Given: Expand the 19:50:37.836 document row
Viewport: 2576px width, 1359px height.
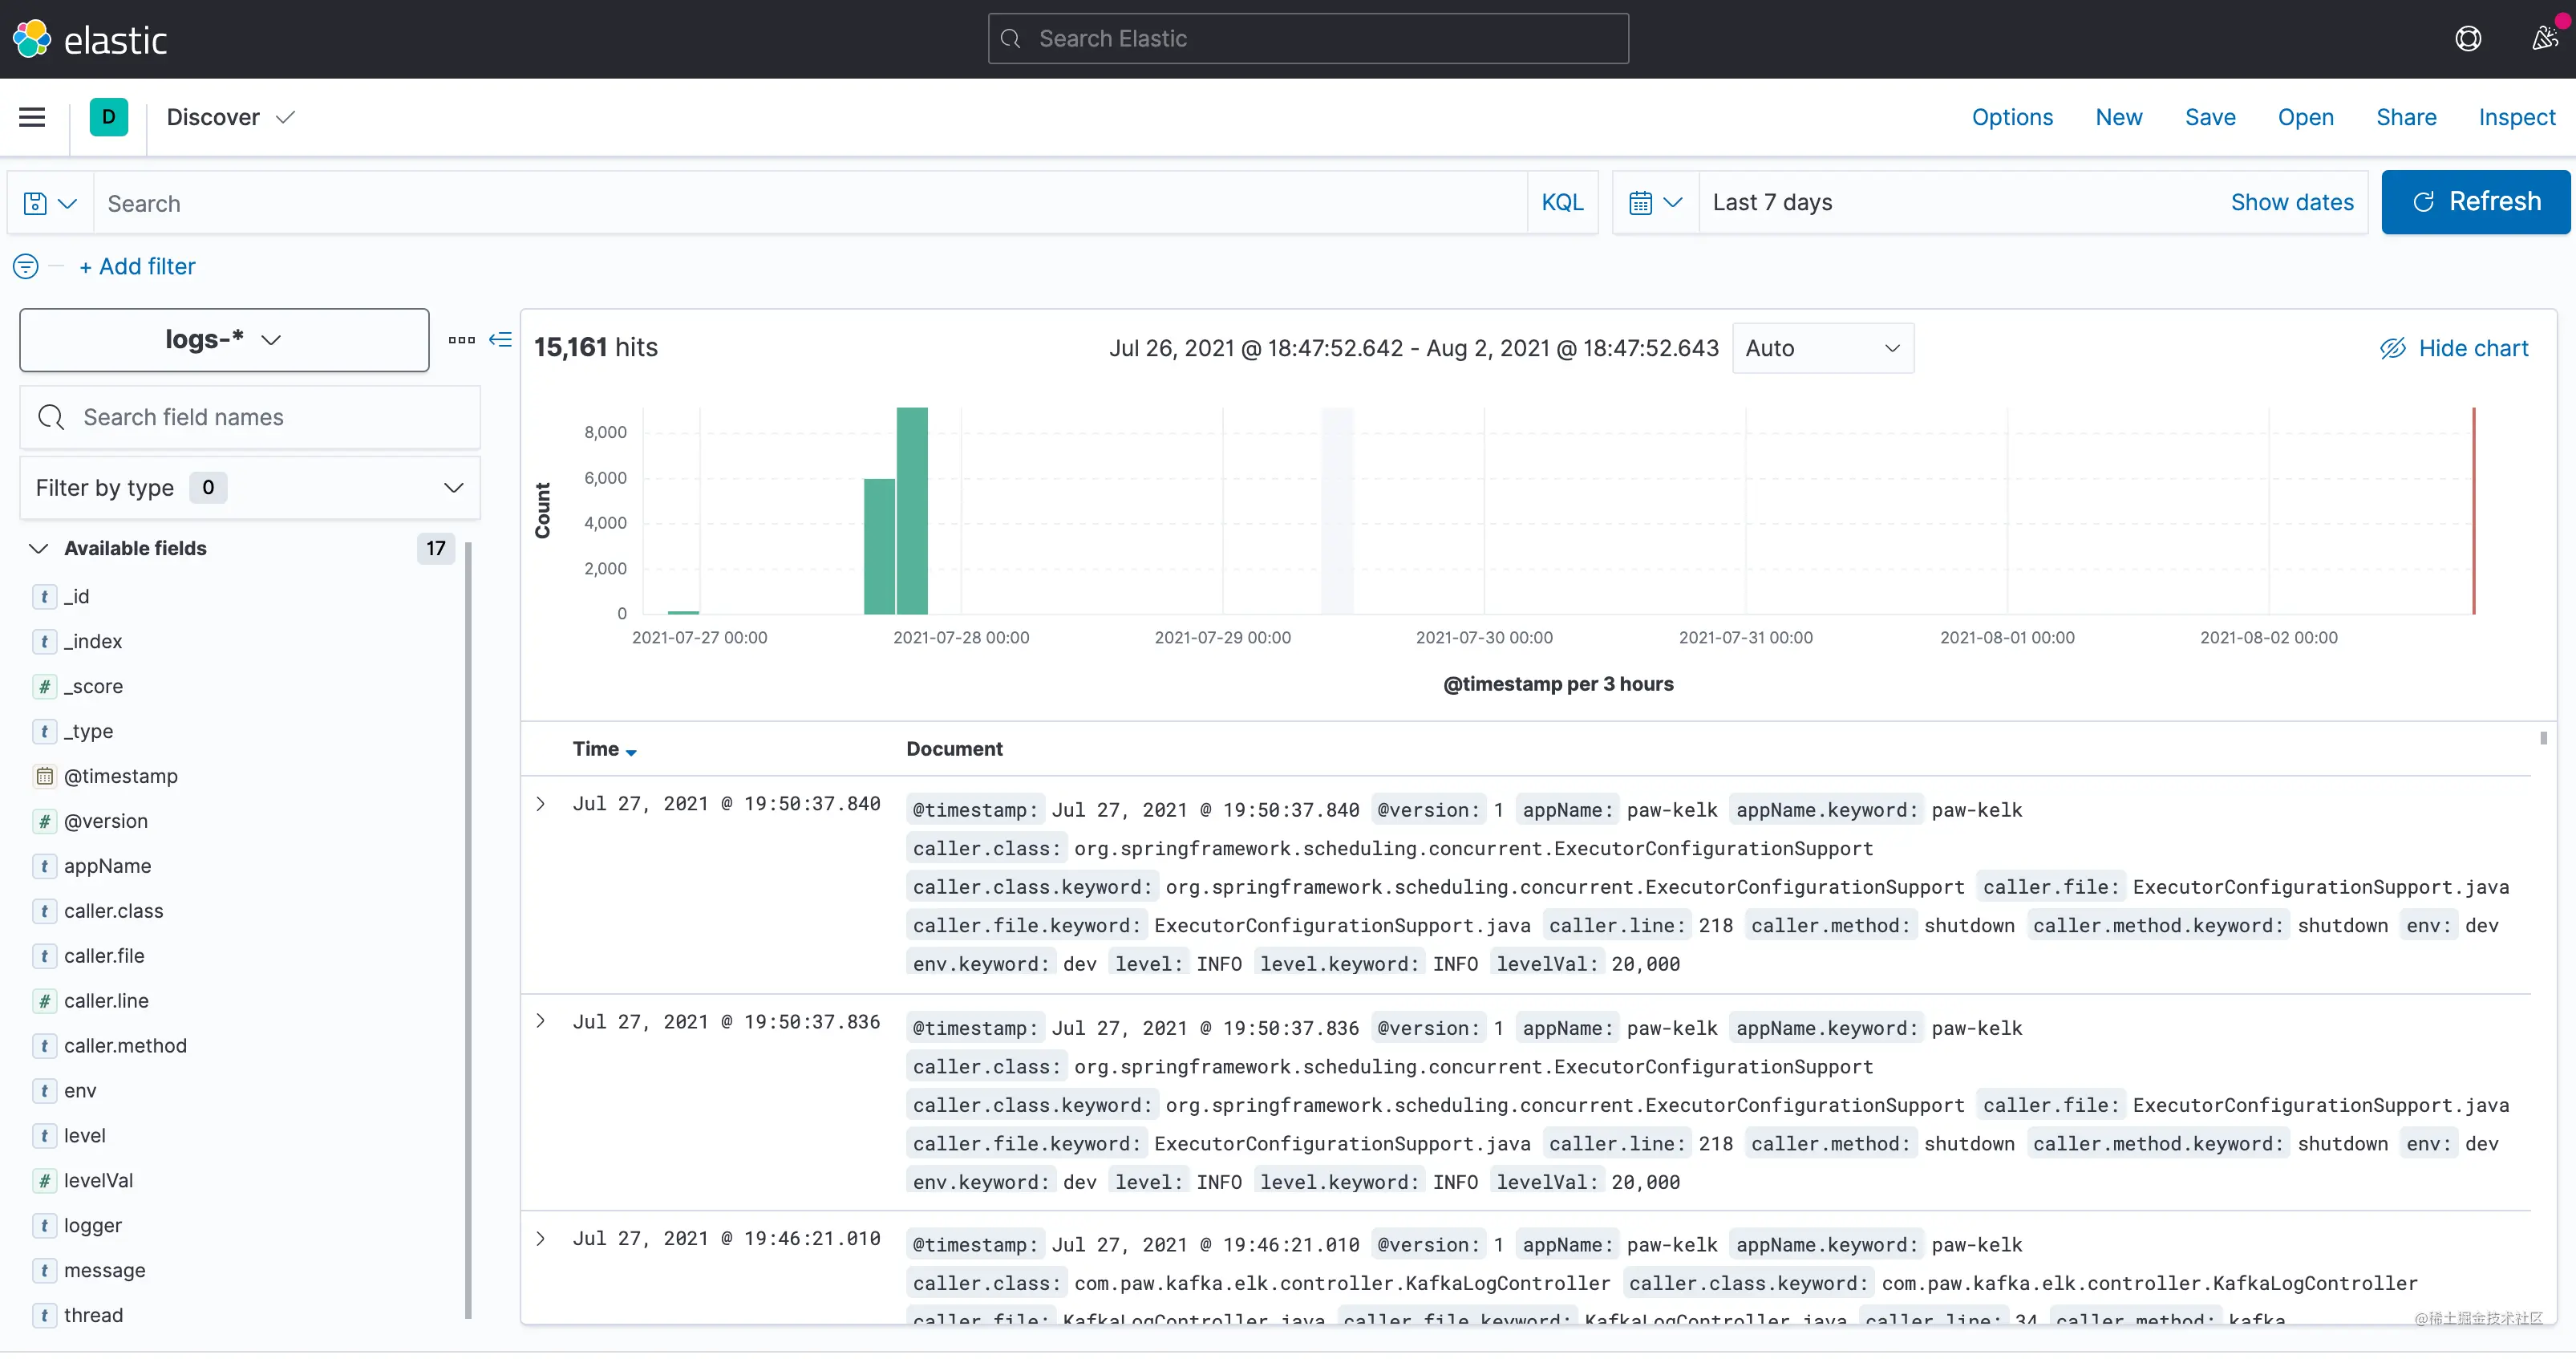Looking at the screenshot, I should [541, 1021].
